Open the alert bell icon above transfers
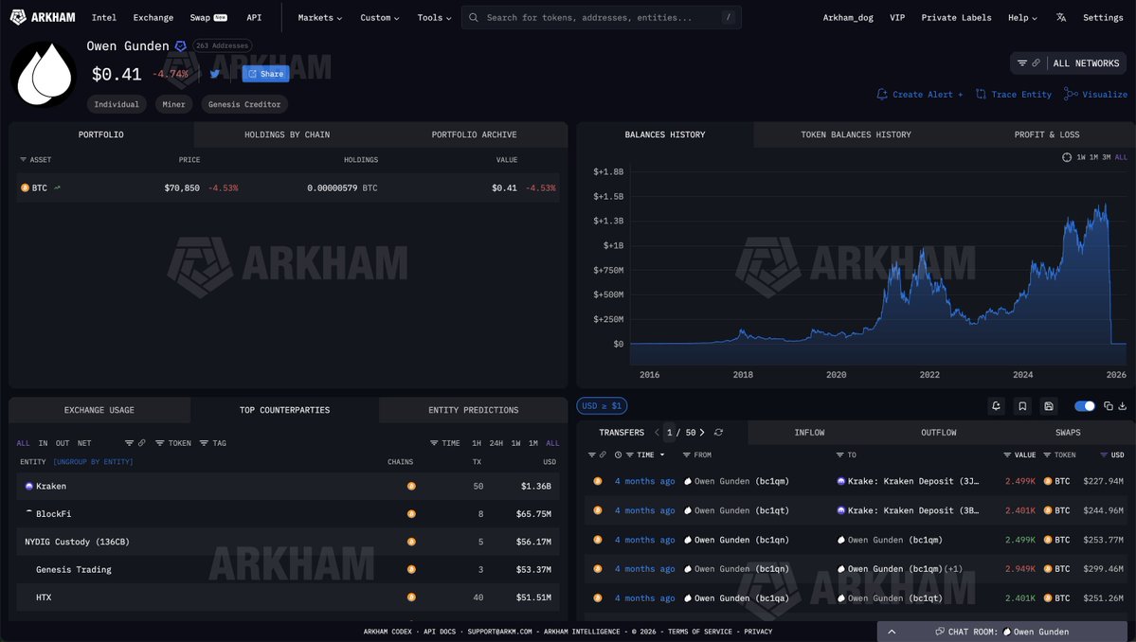This screenshot has width=1136, height=642. point(996,406)
